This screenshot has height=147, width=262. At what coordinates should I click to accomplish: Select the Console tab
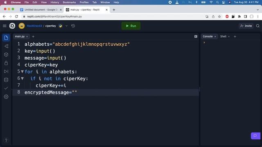click(208, 36)
